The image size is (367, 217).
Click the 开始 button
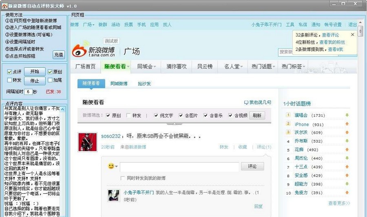[x=35, y=72]
